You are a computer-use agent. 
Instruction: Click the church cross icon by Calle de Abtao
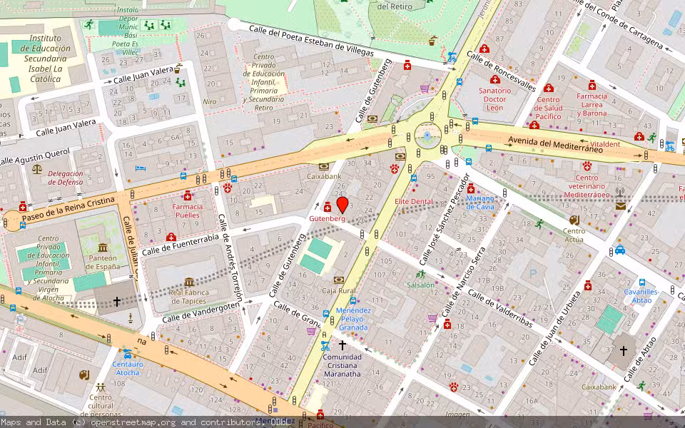tap(624, 350)
